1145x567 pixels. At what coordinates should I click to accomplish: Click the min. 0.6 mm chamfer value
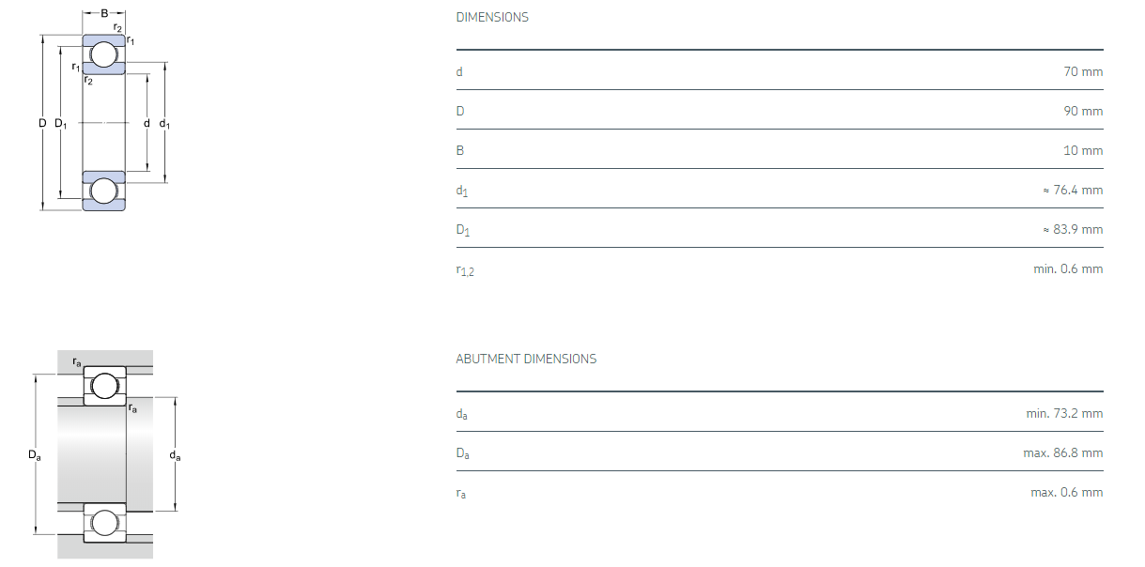[1068, 268]
